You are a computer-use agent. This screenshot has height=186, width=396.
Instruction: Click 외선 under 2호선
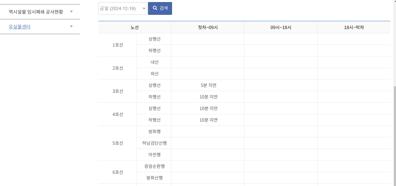(154, 74)
